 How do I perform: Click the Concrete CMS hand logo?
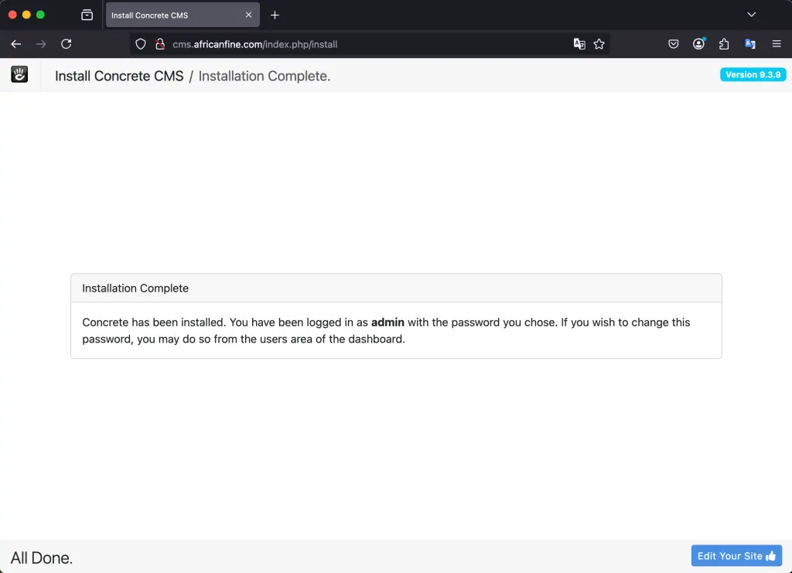[x=19, y=74]
